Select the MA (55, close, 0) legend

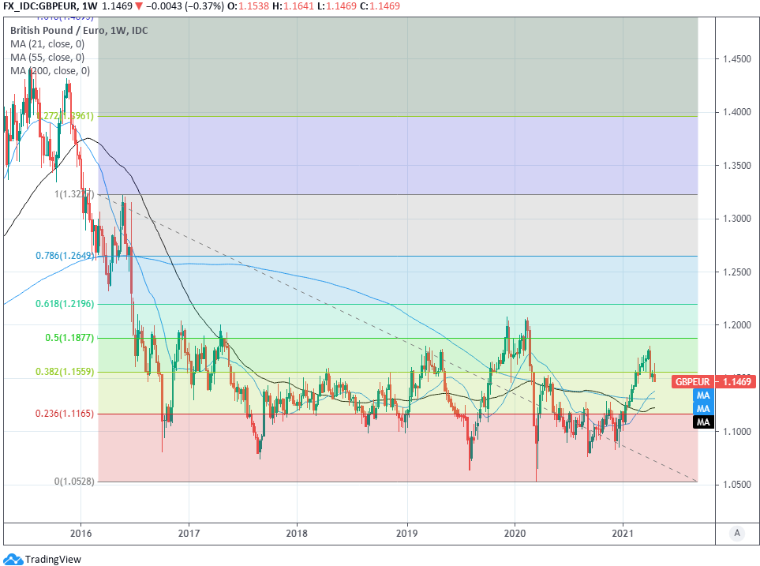click(47, 57)
